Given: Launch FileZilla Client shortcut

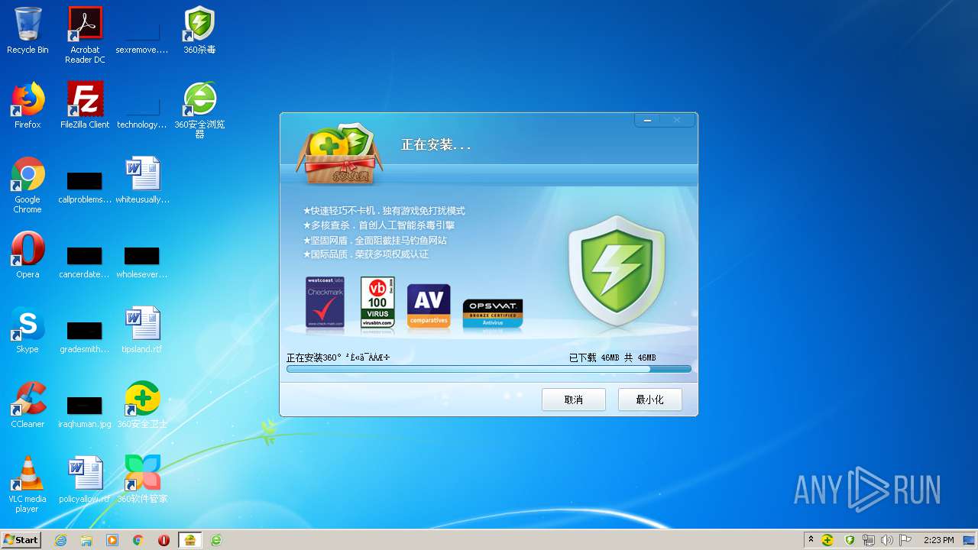Looking at the screenshot, I should [85, 105].
